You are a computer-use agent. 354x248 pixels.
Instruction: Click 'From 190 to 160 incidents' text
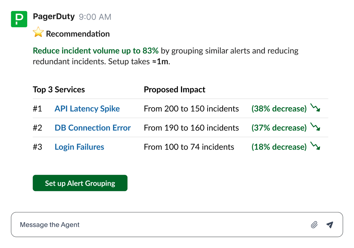191,128
